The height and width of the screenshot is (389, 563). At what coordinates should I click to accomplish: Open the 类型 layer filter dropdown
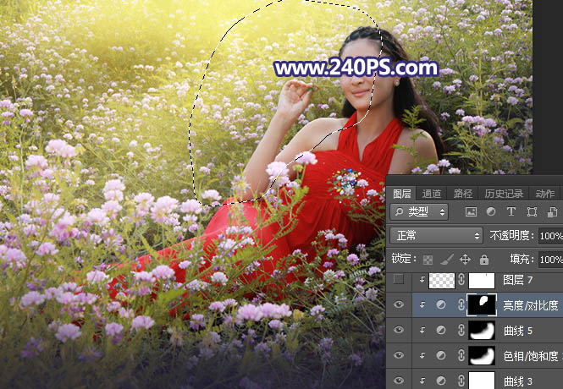(x=421, y=211)
